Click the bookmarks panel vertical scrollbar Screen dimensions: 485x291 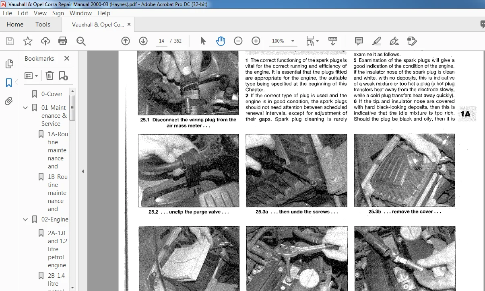(x=72, y=108)
